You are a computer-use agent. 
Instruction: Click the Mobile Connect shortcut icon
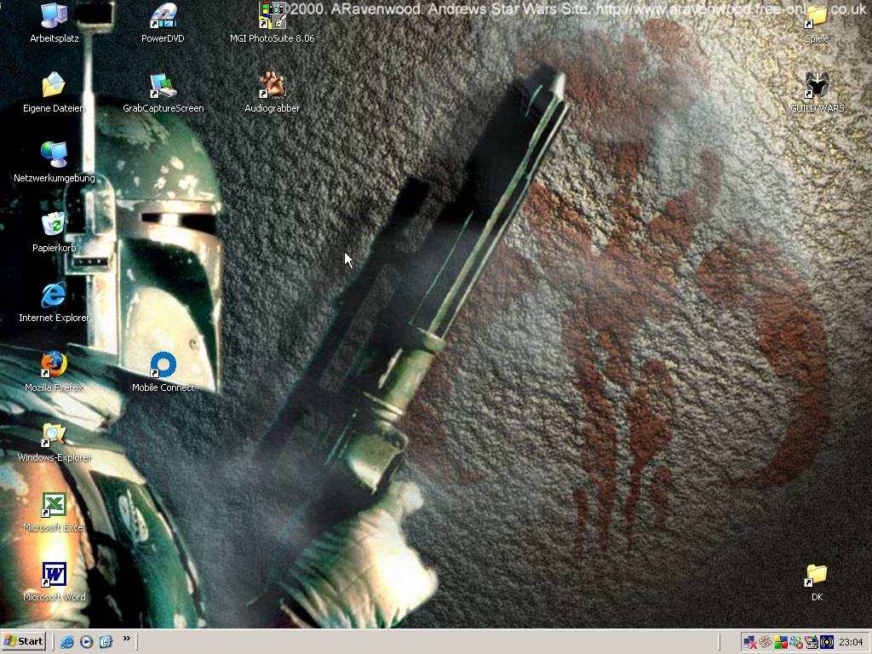coord(163,365)
